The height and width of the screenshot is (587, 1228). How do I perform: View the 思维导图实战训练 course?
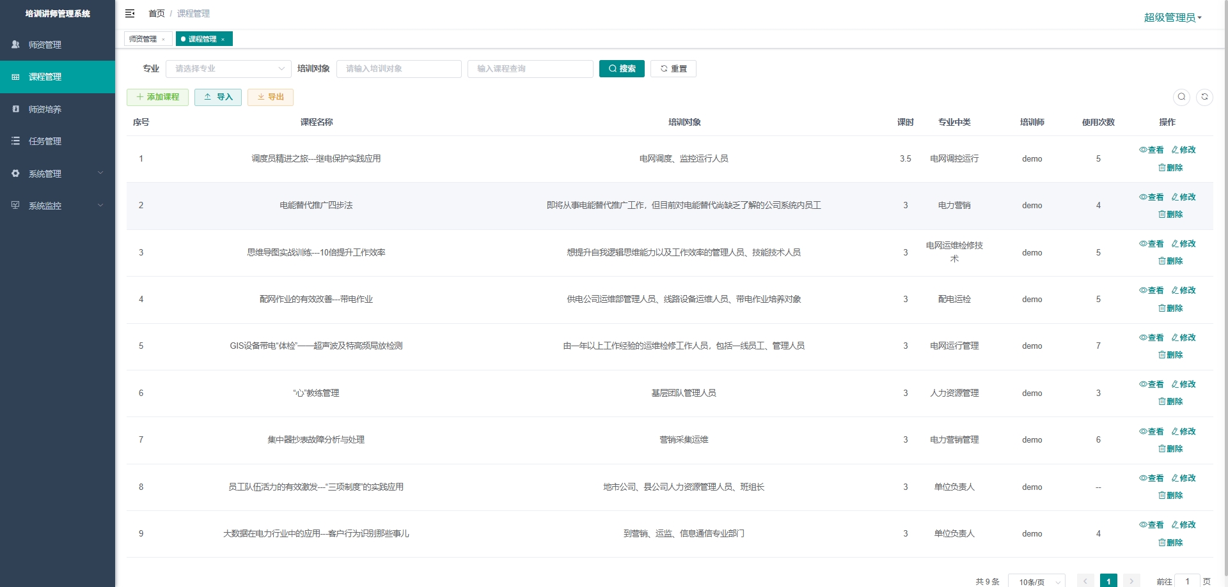coord(1151,244)
